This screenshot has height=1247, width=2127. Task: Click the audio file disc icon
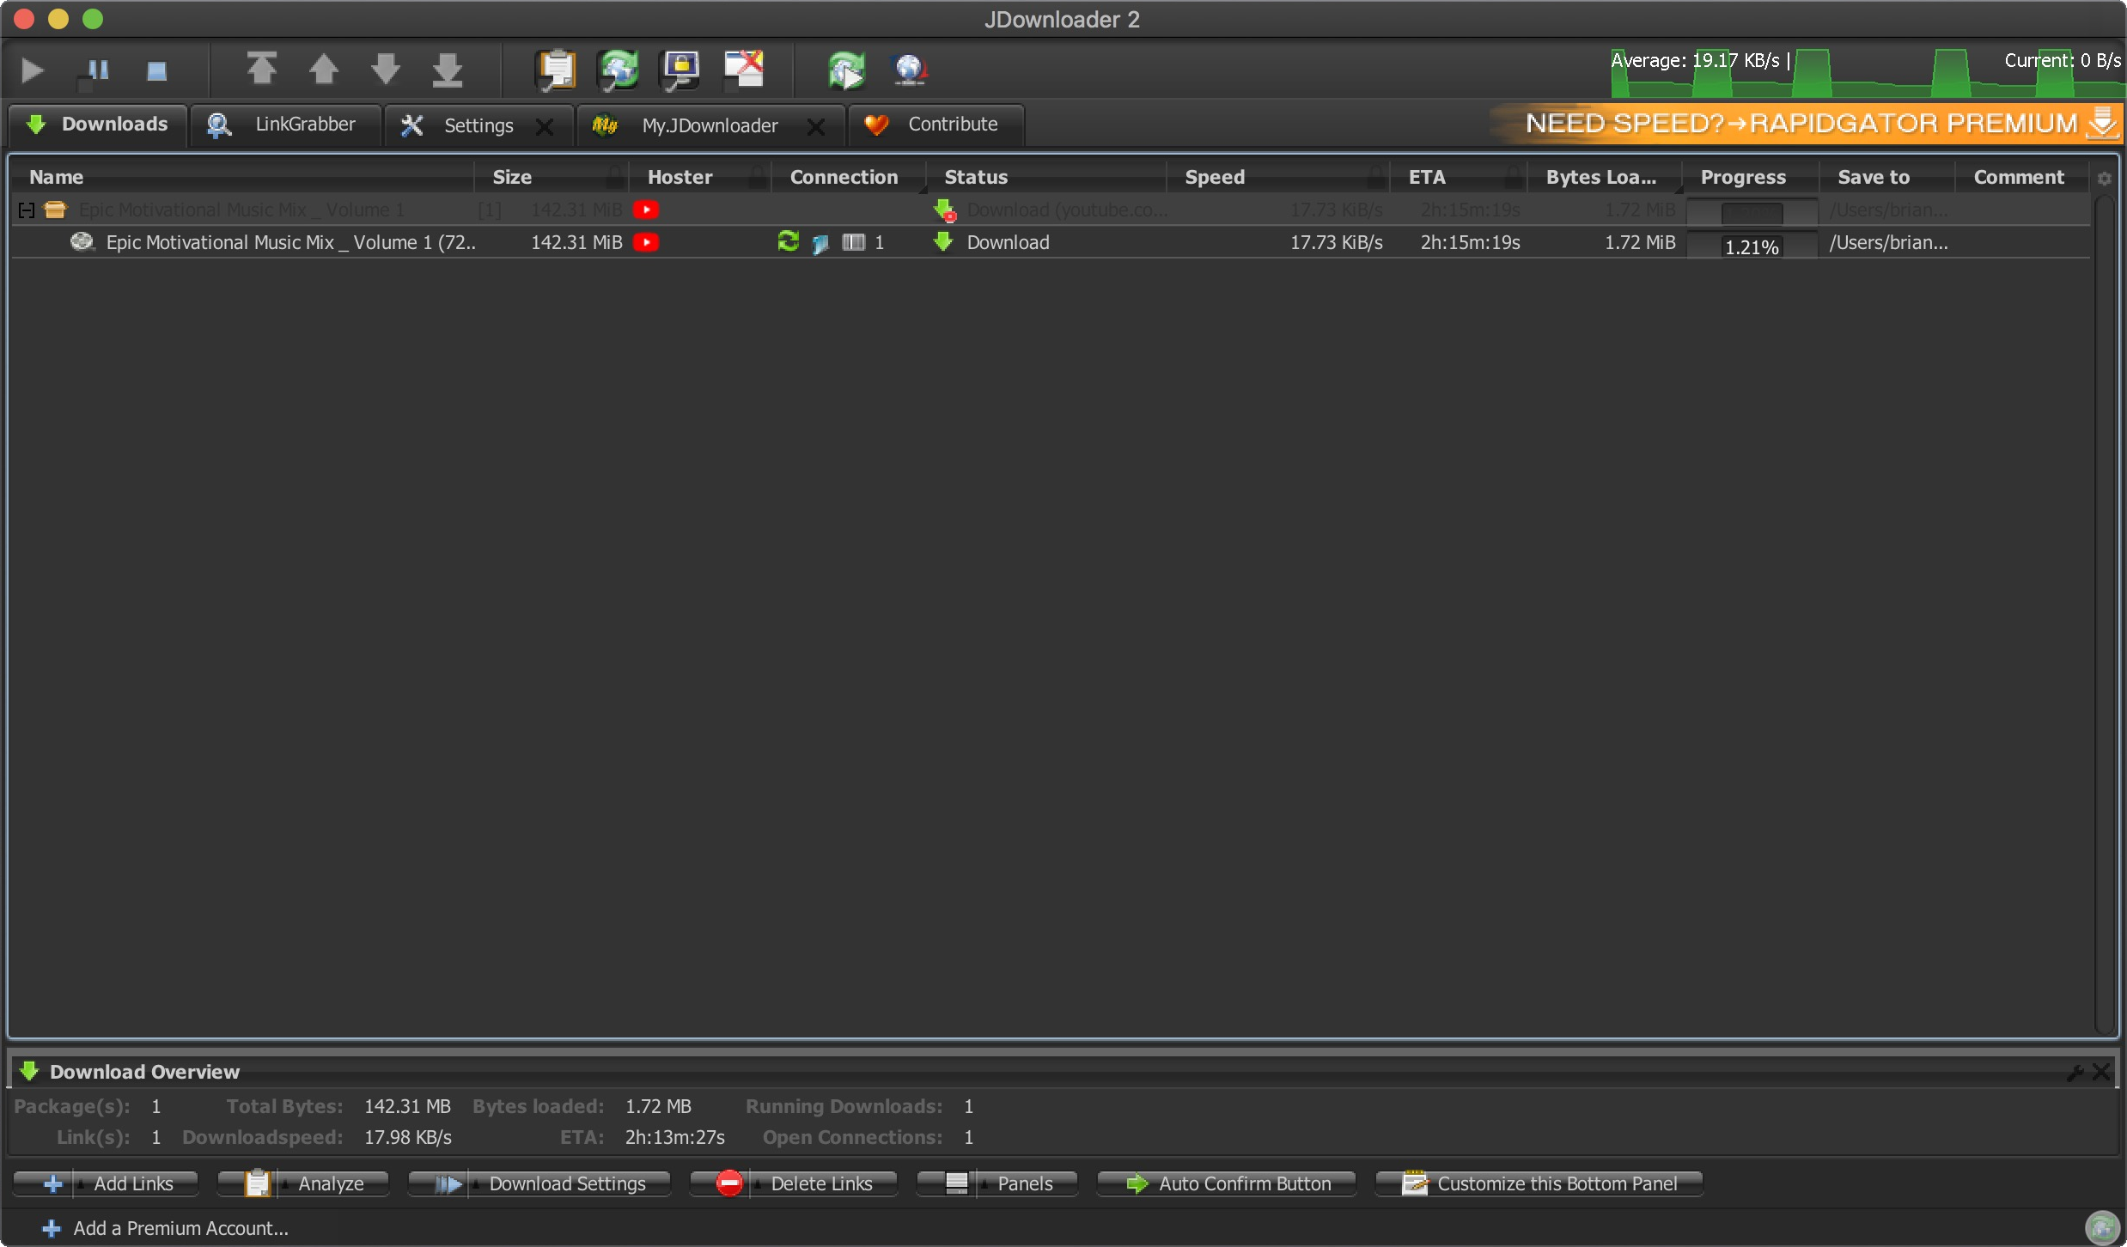pyautogui.click(x=82, y=242)
